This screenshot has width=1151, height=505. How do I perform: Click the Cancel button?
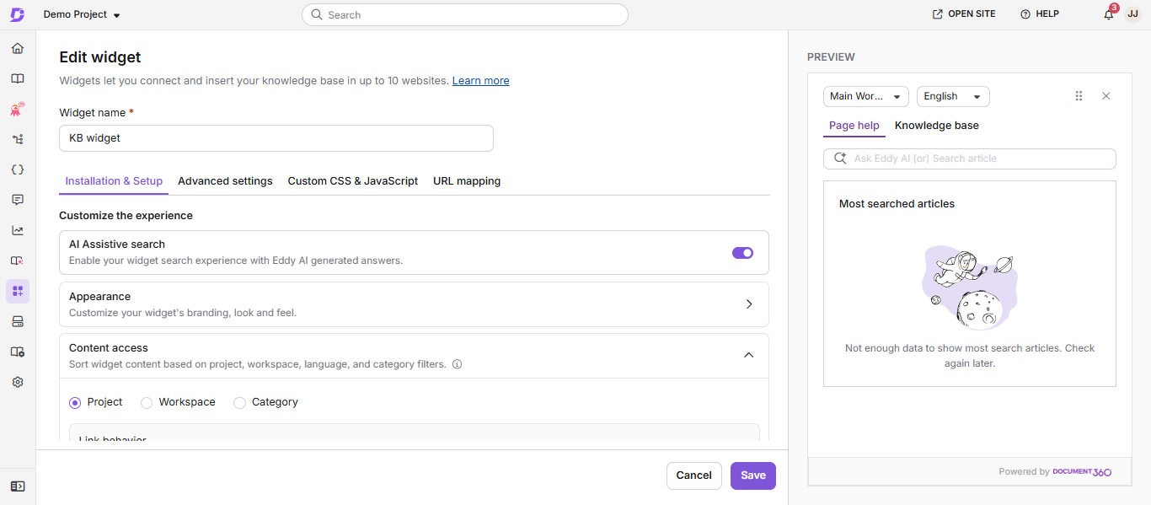(x=694, y=475)
